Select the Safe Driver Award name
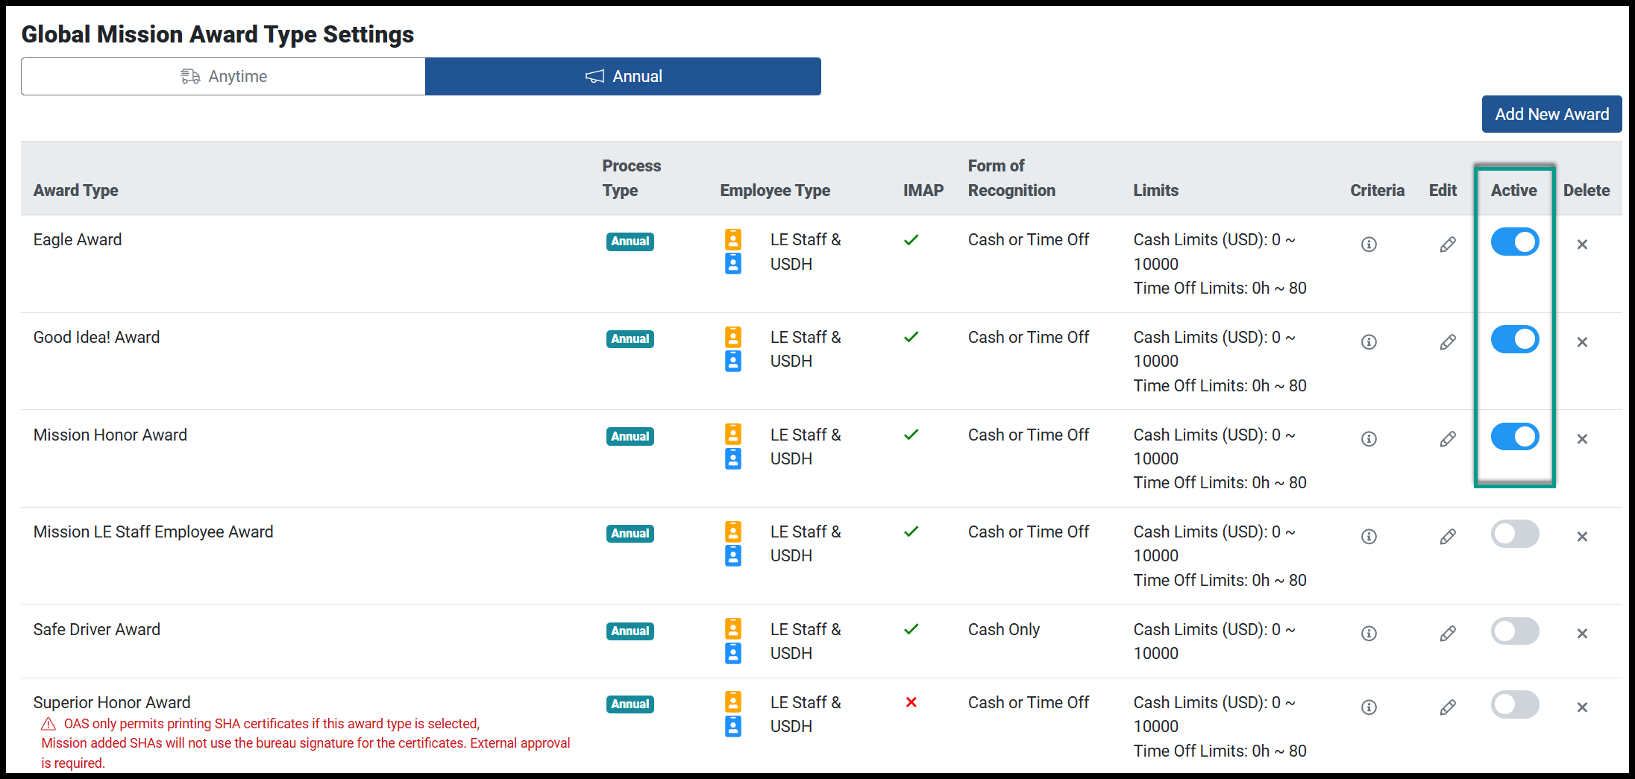This screenshot has height=779, width=1635. pos(96,629)
